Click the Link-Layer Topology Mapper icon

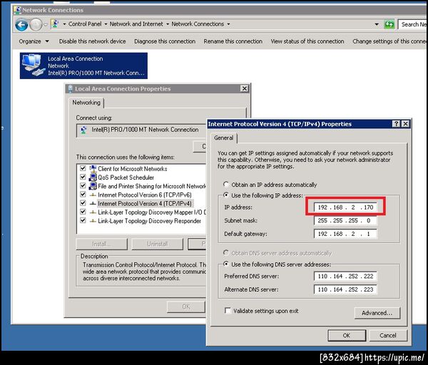pos(93,212)
